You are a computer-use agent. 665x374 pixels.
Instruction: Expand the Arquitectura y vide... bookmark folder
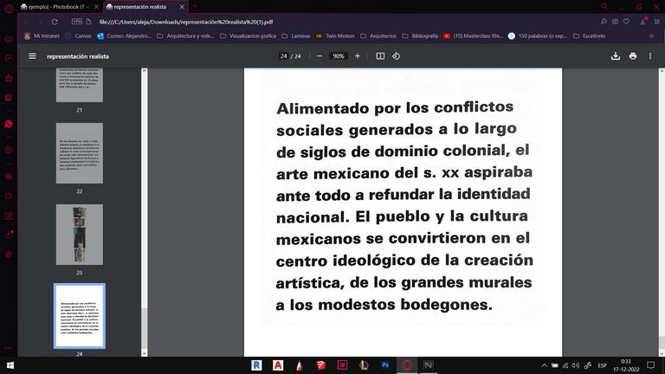pos(186,36)
